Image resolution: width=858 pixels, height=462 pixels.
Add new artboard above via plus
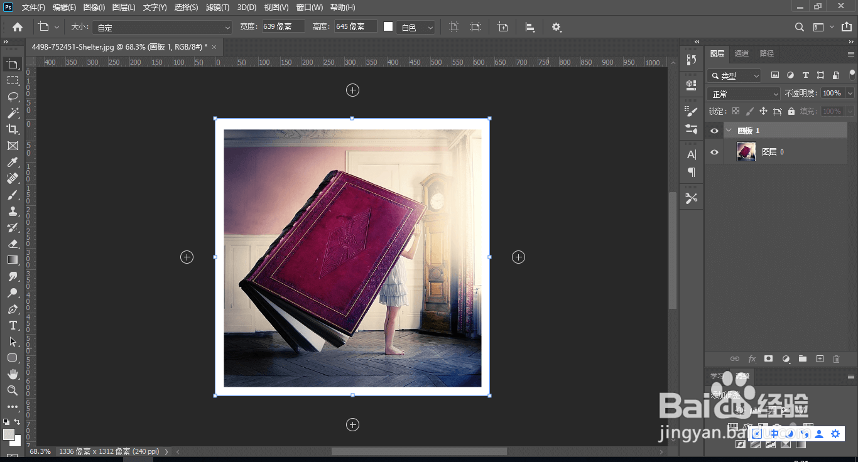[352, 90]
